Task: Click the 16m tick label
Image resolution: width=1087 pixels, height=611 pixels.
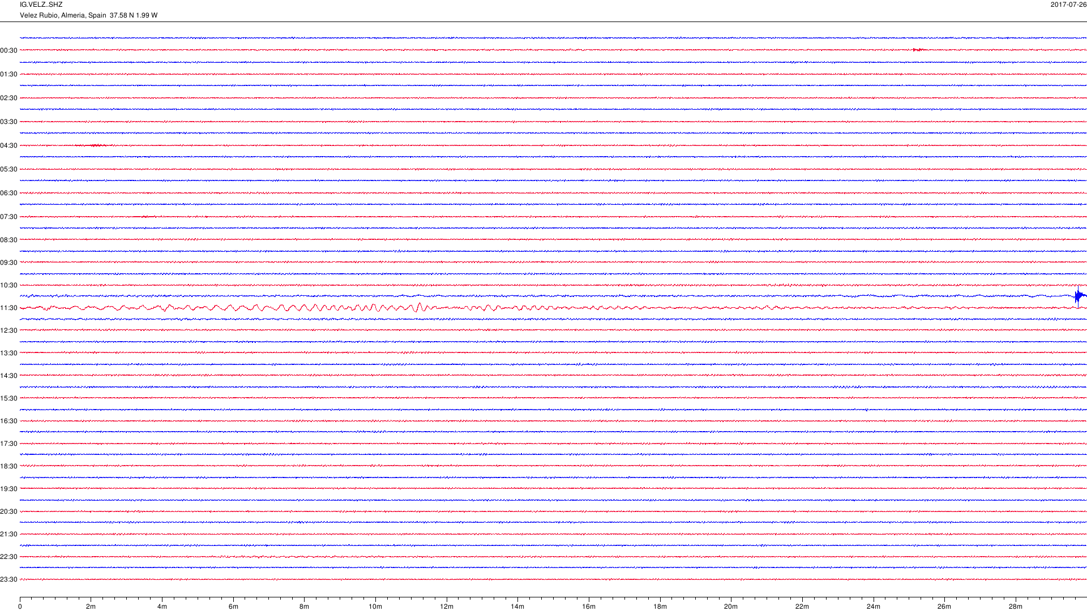Action: [589, 606]
